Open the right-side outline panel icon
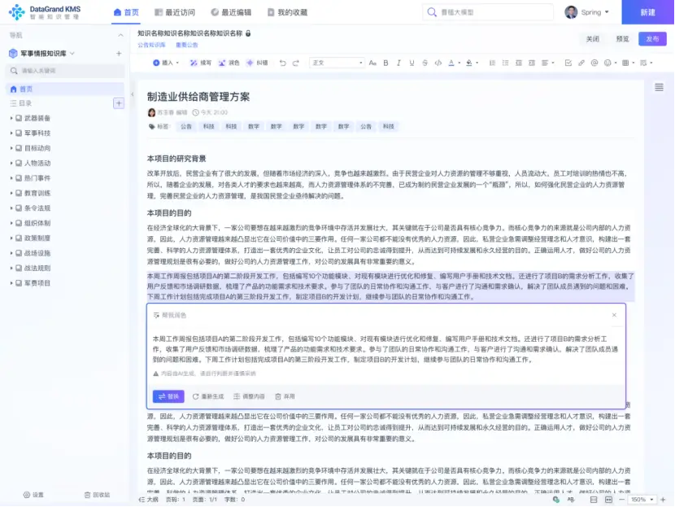This screenshot has height=507, width=675. click(x=659, y=87)
